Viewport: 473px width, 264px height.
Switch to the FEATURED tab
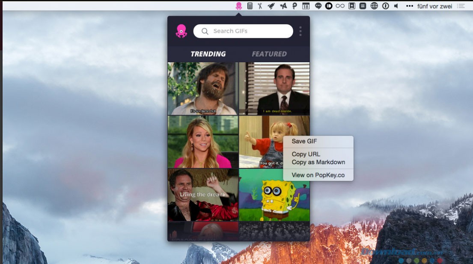[269, 54]
